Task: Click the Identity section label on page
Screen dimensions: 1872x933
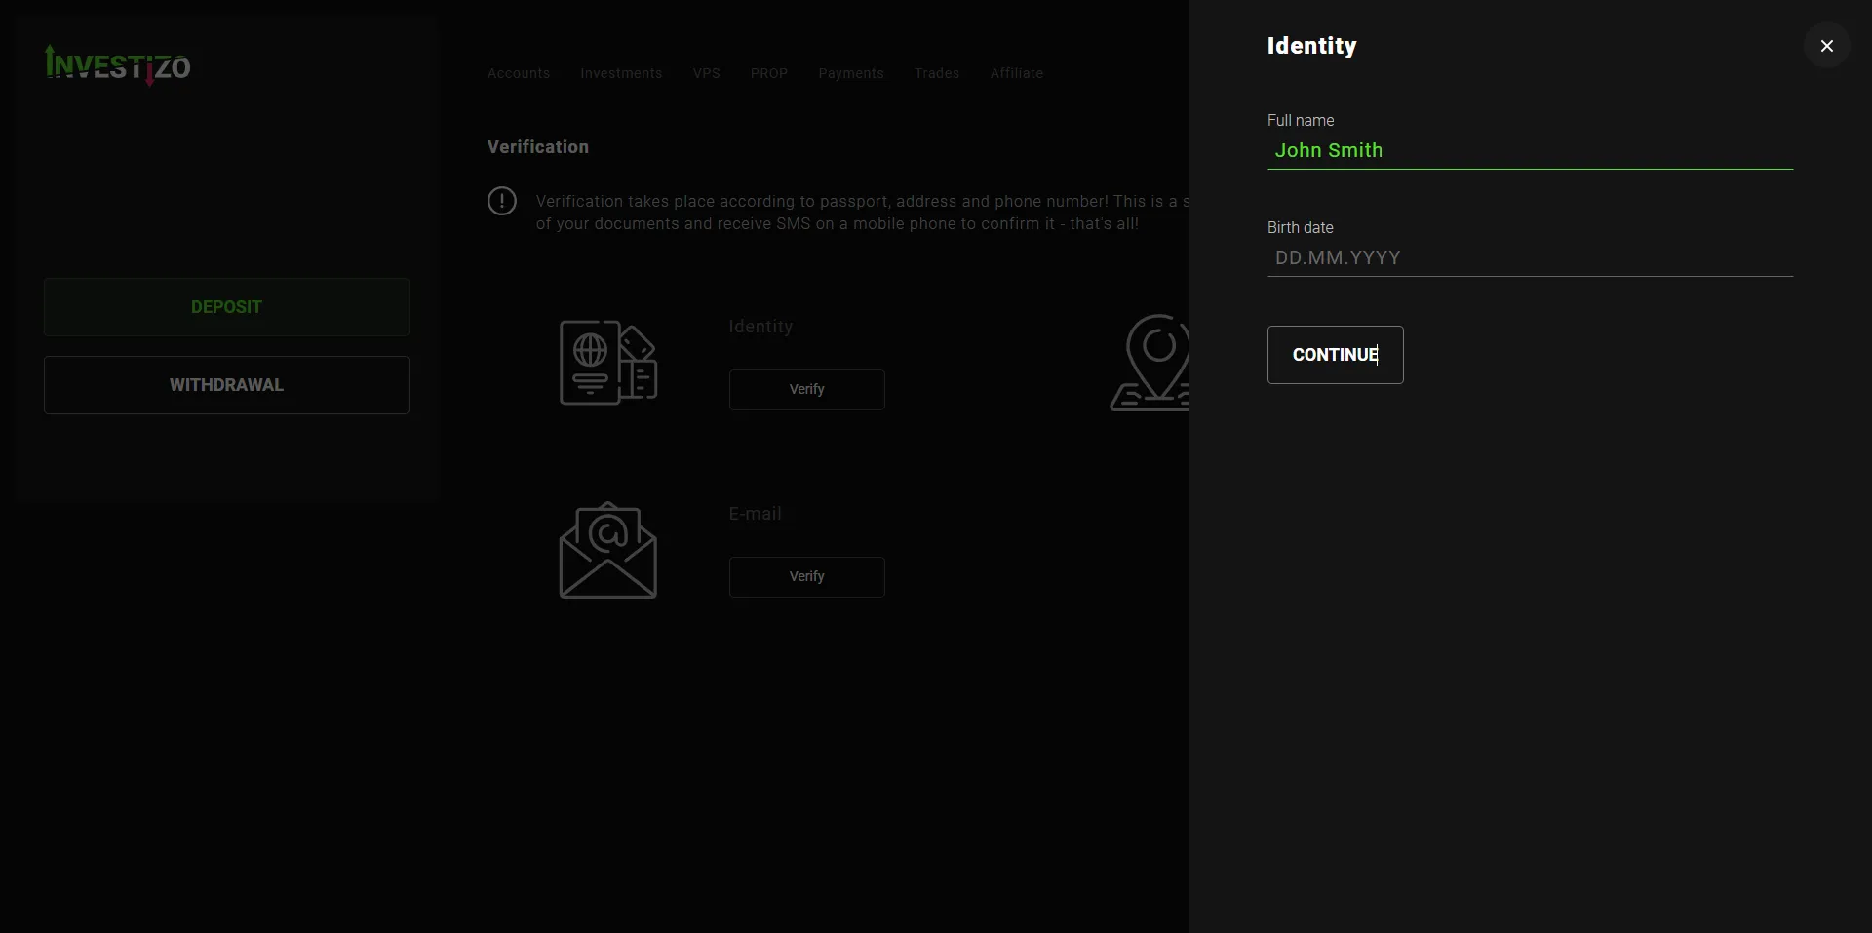Action: (x=761, y=327)
